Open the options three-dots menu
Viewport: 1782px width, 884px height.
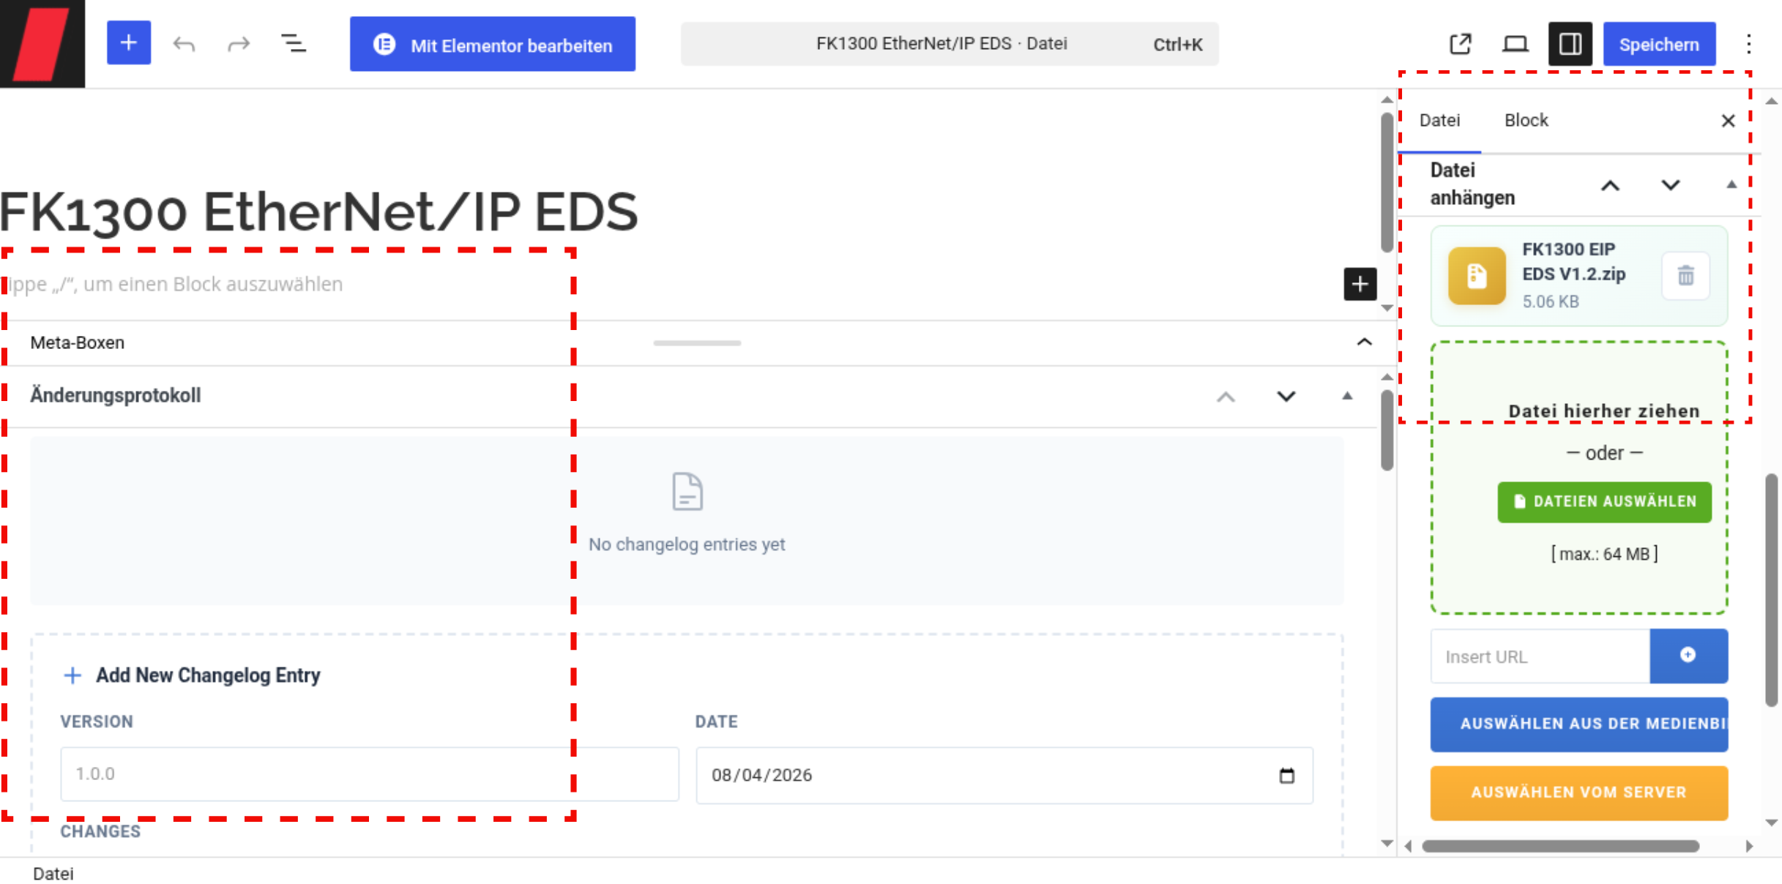pos(1749,44)
